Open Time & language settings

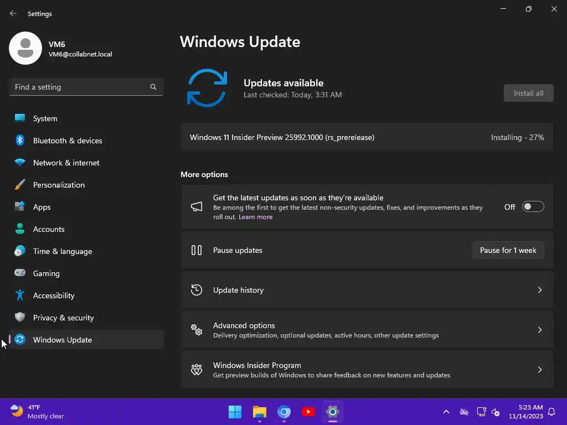click(x=86, y=251)
